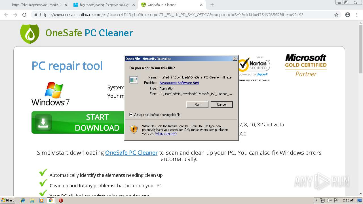Click the network tray icon
363x204 pixels.
[x=322, y=200]
